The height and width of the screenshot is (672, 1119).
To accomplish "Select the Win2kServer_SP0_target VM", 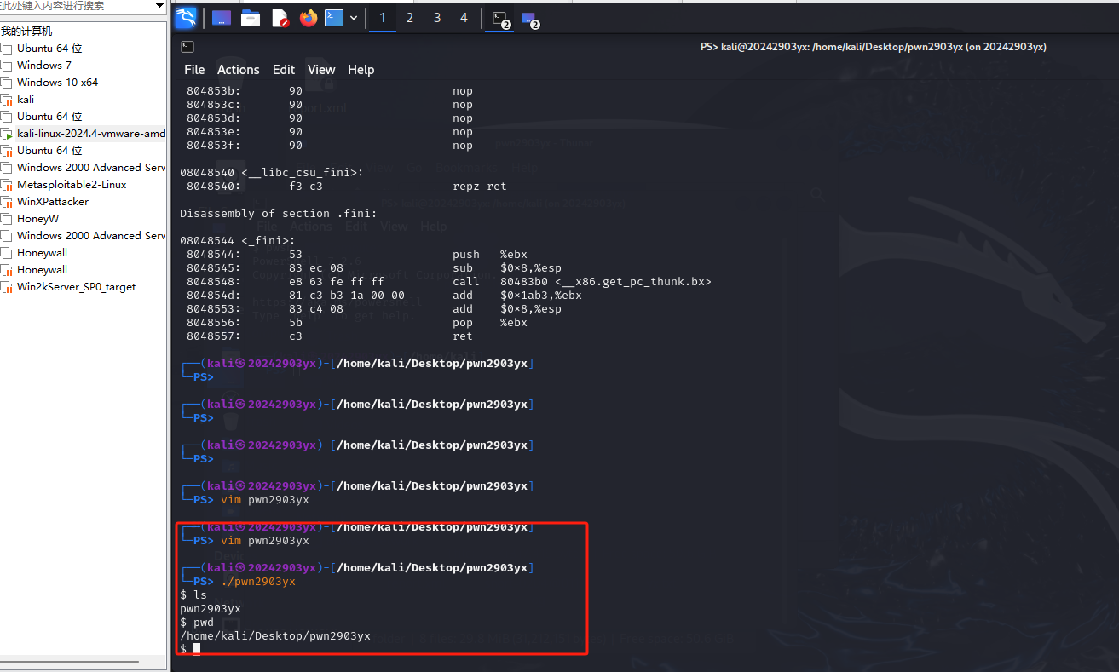I will [77, 287].
